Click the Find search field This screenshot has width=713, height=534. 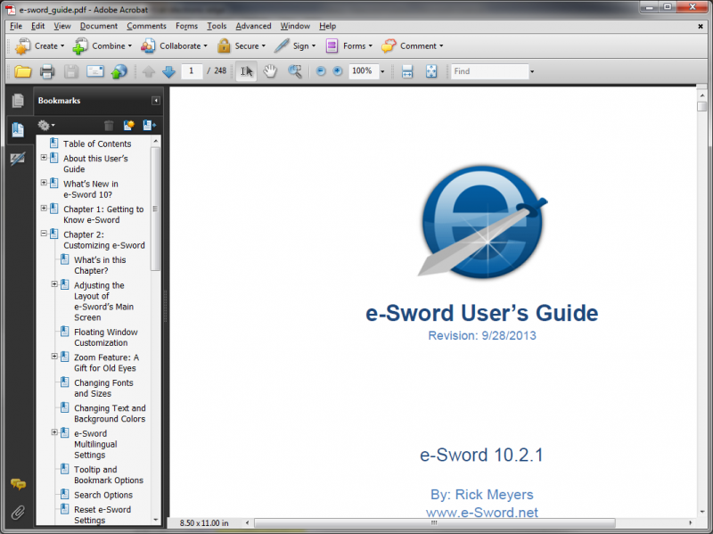(x=489, y=71)
